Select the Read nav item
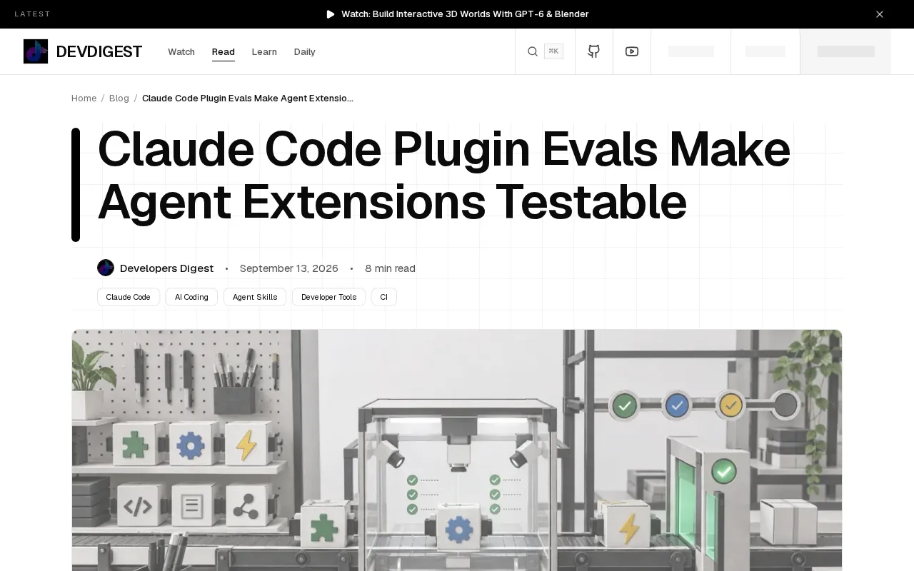Screen dimensions: 914x571 pyautogui.click(x=224, y=52)
